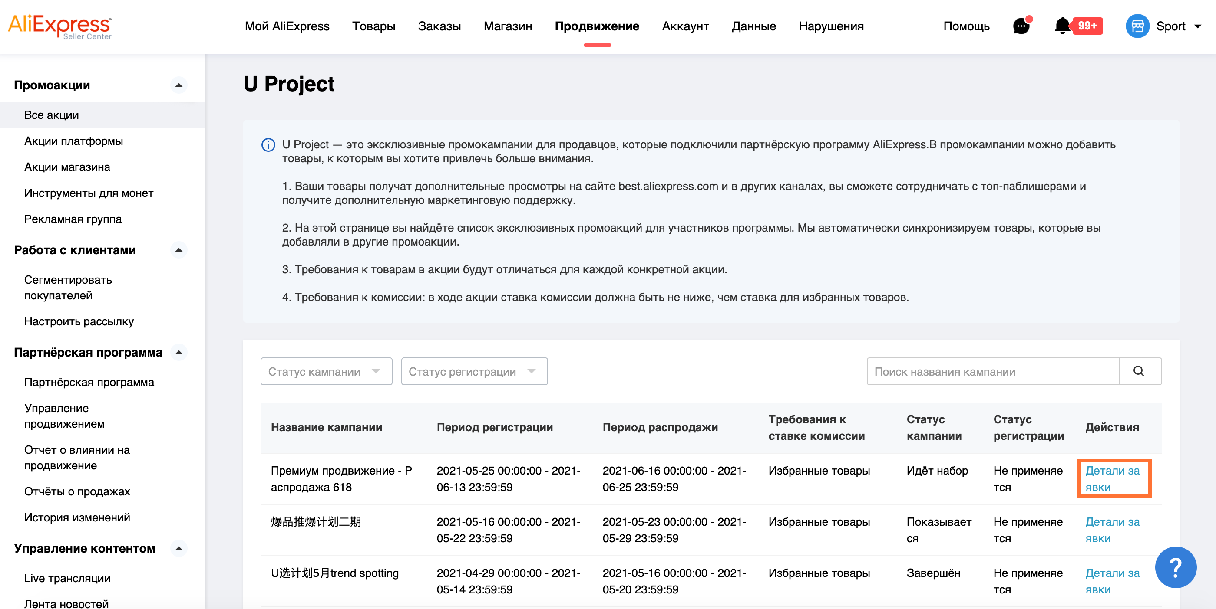Click the Действия column header
Viewport: 1216px width, 609px height.
click(1112, 427)
